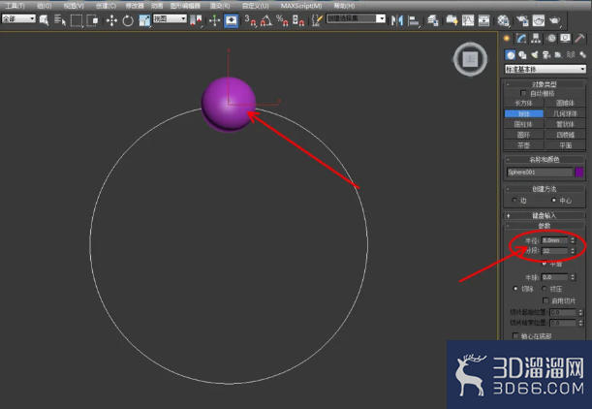Click the 几何球体 geosphere button
This screenshot has width=592, height=409.
[565, 113]
